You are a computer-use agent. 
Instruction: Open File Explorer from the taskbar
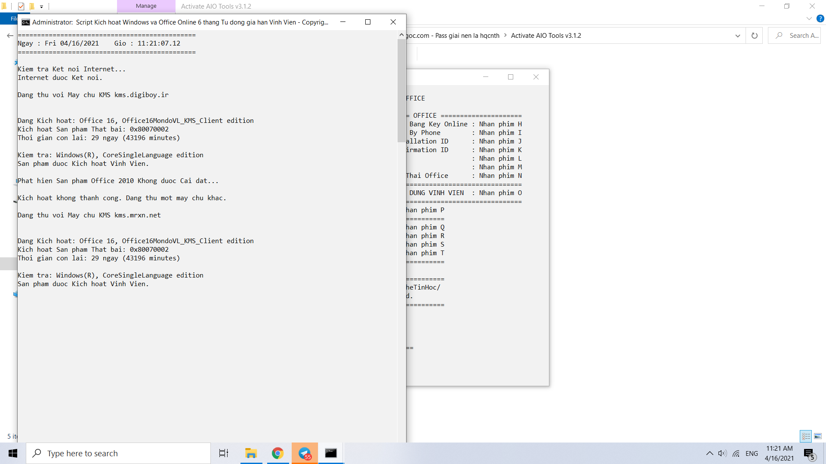(x=251, y=453)
